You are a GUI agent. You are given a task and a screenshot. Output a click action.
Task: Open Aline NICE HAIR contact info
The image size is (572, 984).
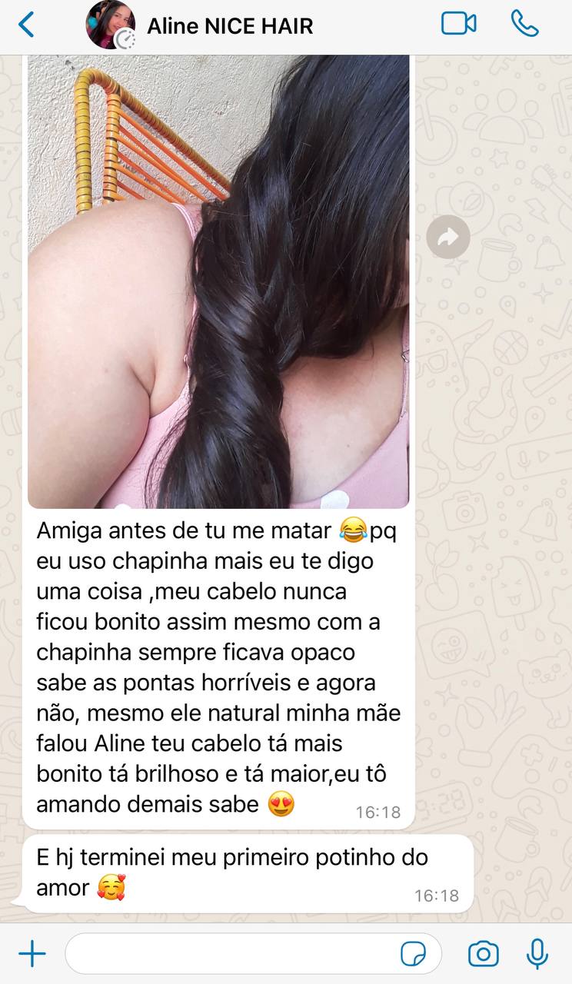pyautogui.click(x=230, y=26)
